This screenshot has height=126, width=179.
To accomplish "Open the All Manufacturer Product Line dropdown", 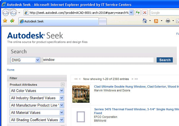I will [37, 105].
